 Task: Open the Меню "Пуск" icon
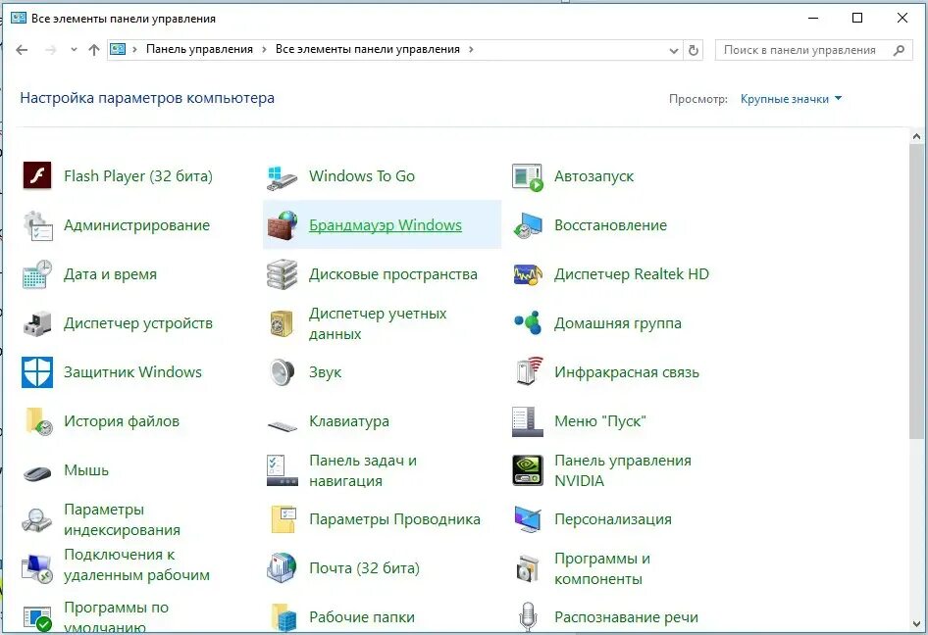point(528,421)
